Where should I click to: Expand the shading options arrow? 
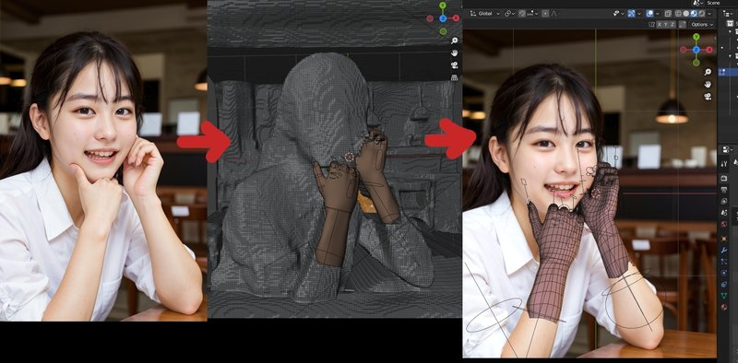coord(709,13)
